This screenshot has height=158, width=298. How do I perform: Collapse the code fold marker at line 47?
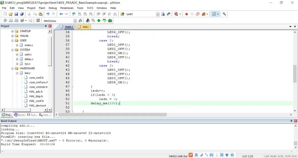73,86
